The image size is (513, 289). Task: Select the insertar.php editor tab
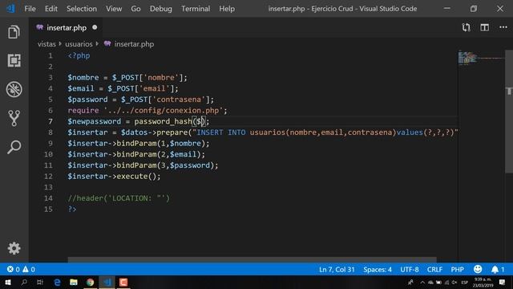click(x=67, y=27)
